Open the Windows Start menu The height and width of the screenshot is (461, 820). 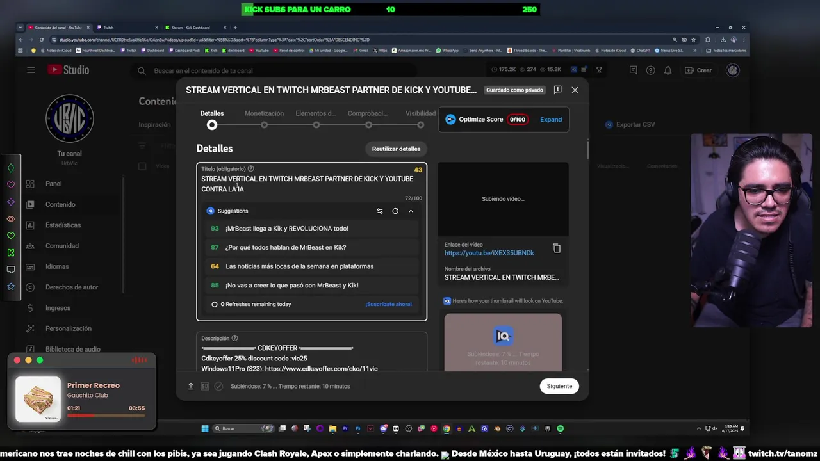(205, 428)
